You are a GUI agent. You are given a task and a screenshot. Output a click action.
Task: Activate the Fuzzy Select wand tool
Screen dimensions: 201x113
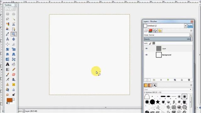tap(14, 19)
